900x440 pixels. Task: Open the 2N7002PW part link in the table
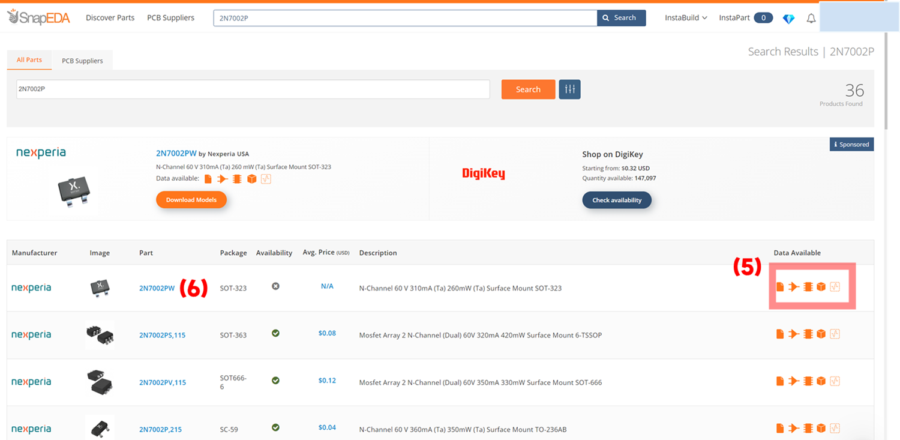[x=157, y=288]
